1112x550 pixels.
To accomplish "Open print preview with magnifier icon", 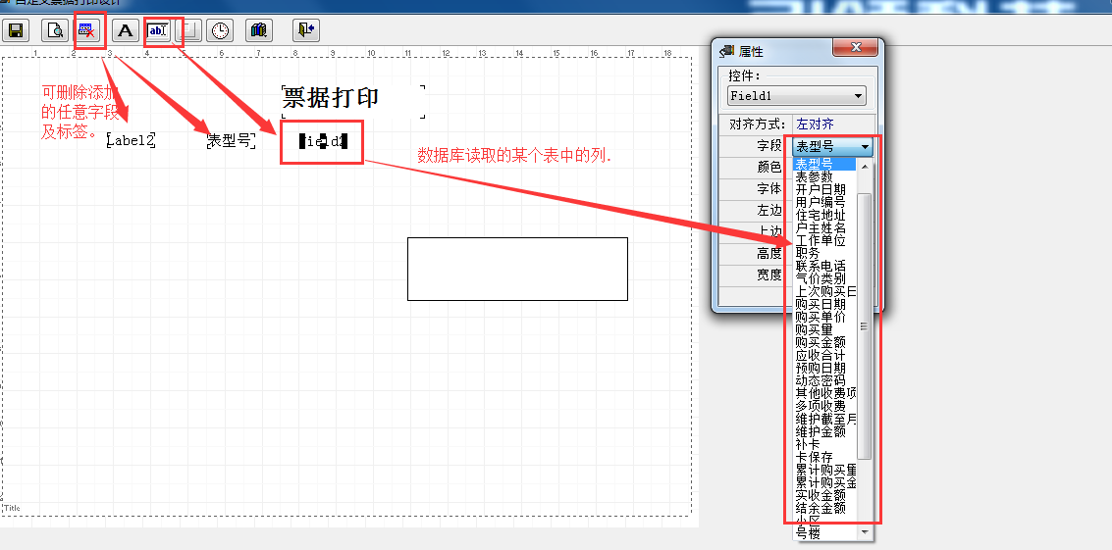I will (x=54, y=30).
